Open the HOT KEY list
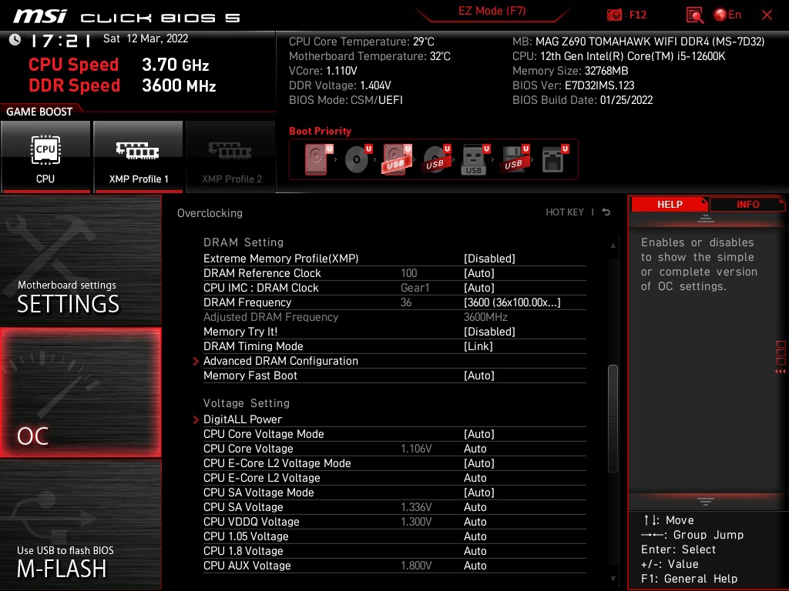This screenshot has width=789, height=591. coord(565,212)
